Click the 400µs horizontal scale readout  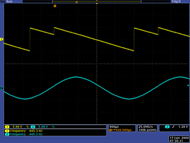pos(114,127)
